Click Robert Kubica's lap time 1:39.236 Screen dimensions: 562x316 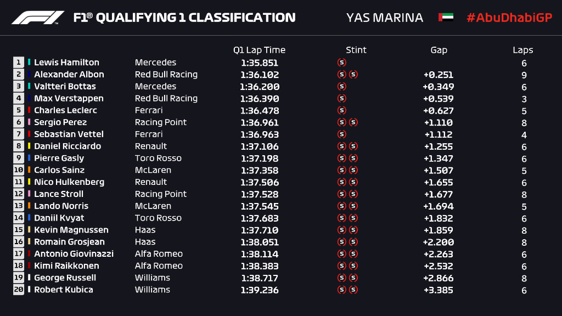[259, 290]
